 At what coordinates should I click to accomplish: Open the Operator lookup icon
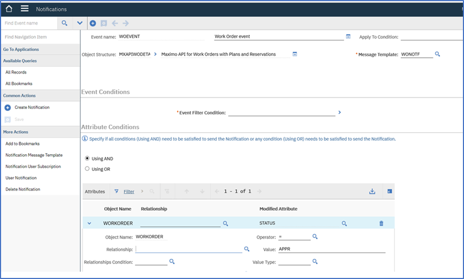(x=315, y=236)
